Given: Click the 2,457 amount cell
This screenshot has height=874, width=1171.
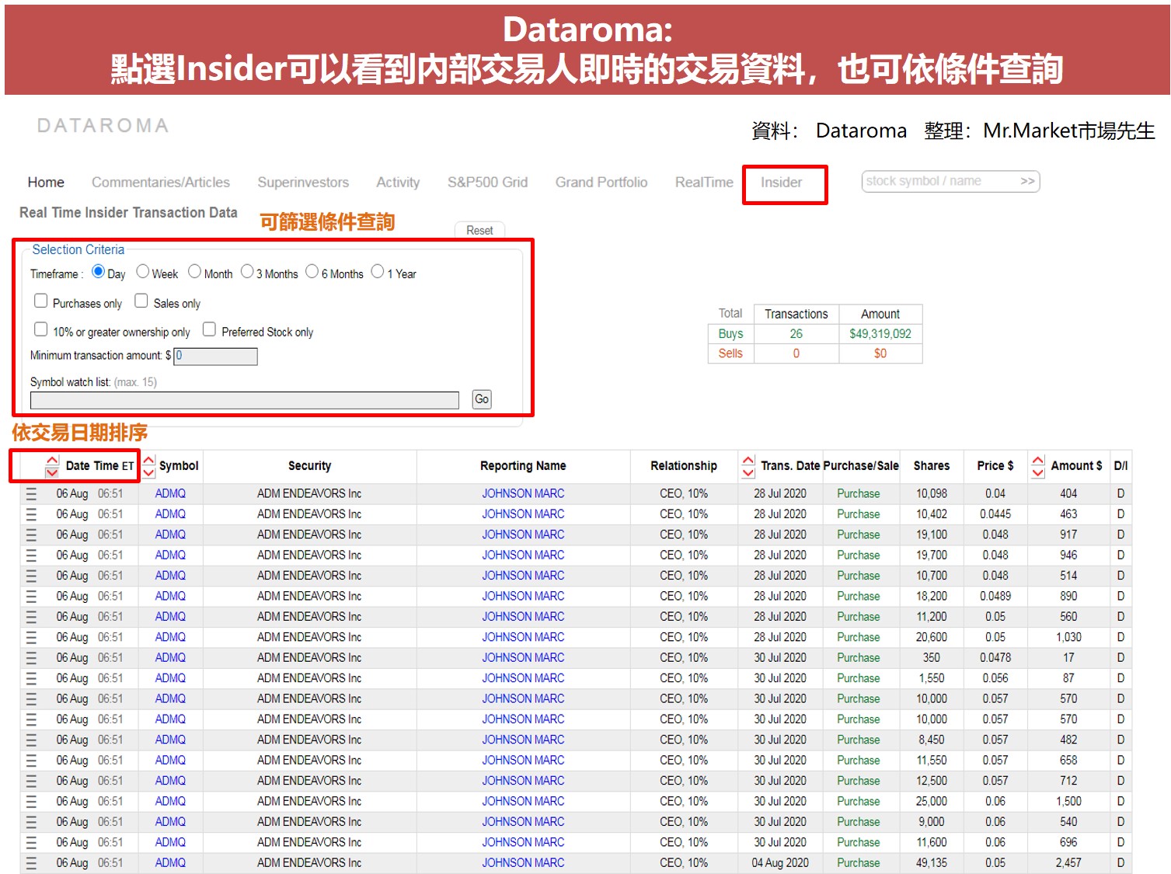Looking at the screenshot, I should [x=1068, y=862].
